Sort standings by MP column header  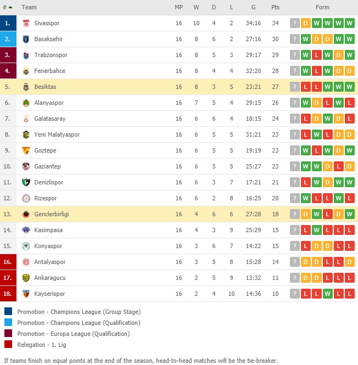(178, 7)
